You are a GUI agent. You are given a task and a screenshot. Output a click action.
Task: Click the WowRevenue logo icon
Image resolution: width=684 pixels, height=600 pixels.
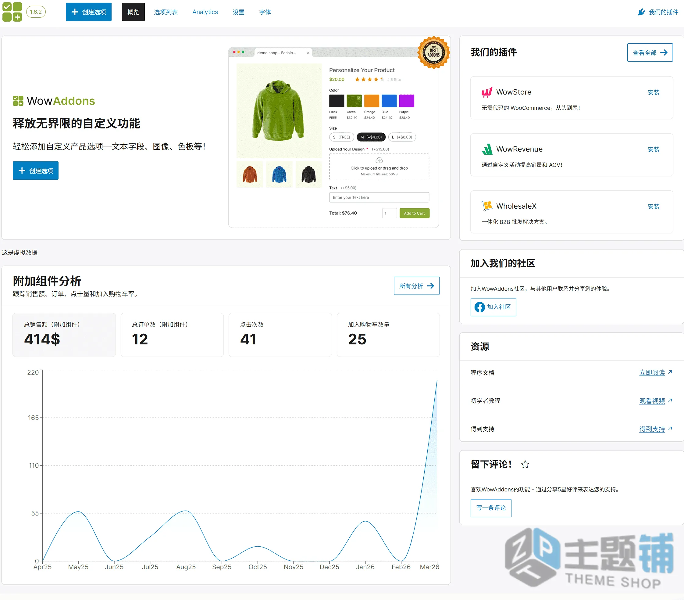[487, 149]
